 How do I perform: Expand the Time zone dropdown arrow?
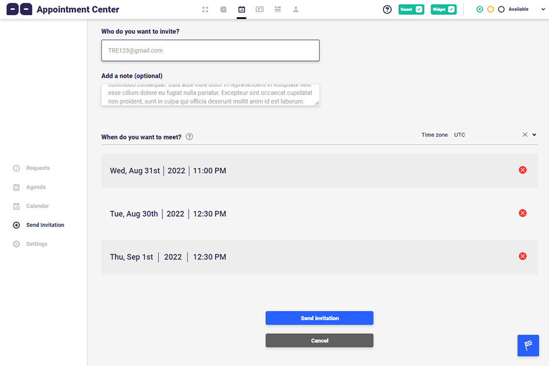(x=534, y=135)
